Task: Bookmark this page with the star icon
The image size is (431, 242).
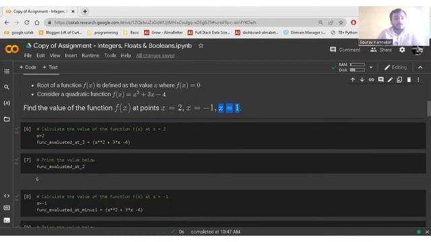Action: coord(341,22)
